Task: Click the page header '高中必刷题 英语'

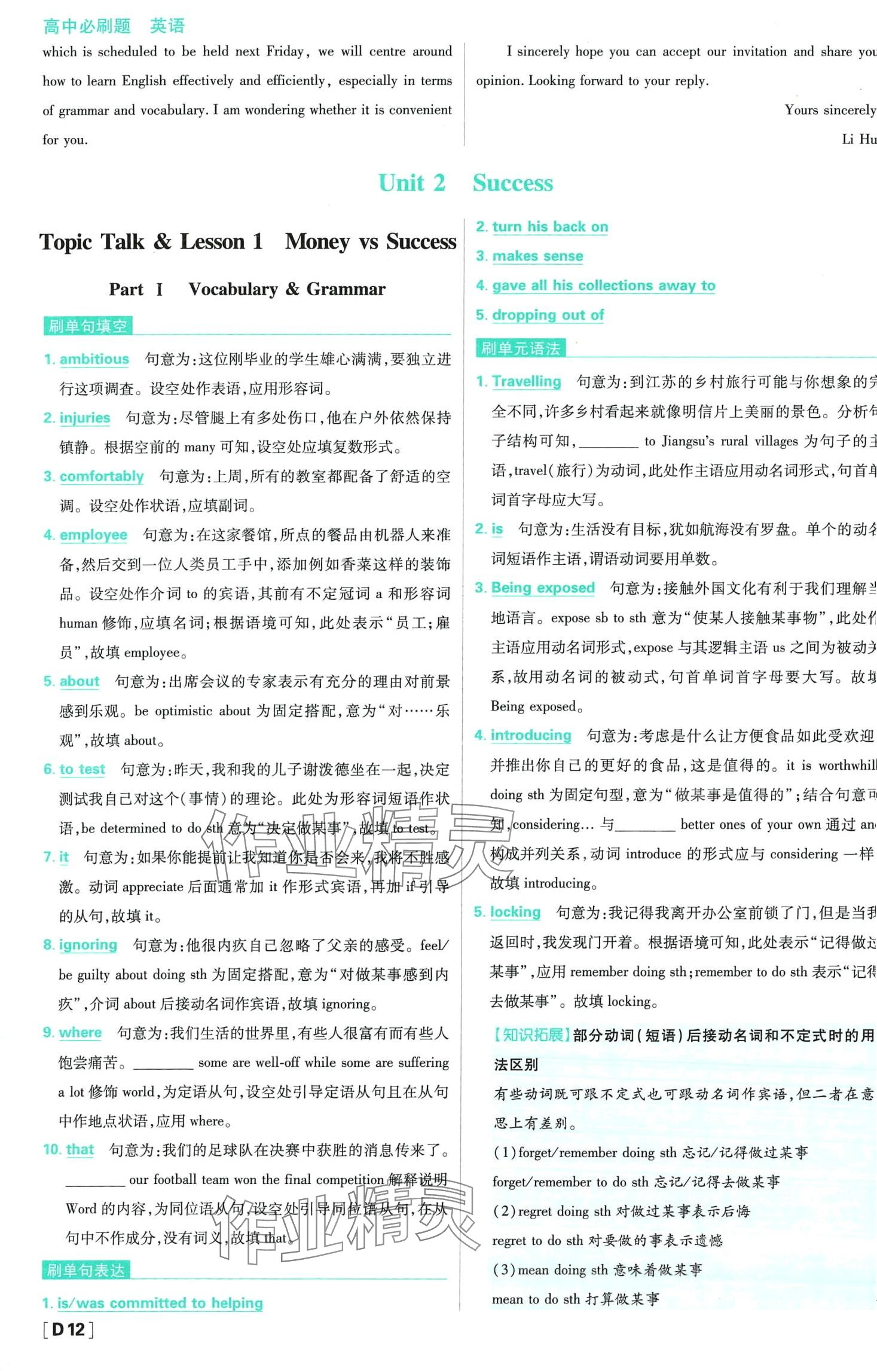Action: tap(114, 26)
